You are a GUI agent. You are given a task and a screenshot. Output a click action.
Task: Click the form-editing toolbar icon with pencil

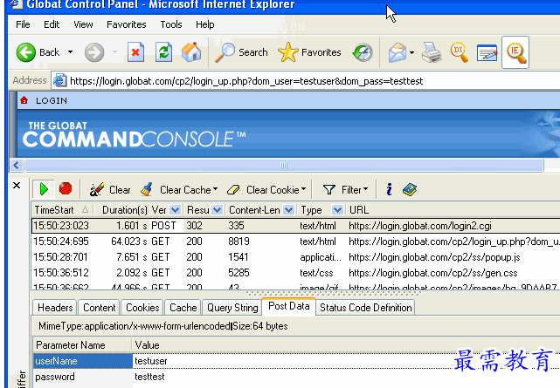click(x=487, y=53)
